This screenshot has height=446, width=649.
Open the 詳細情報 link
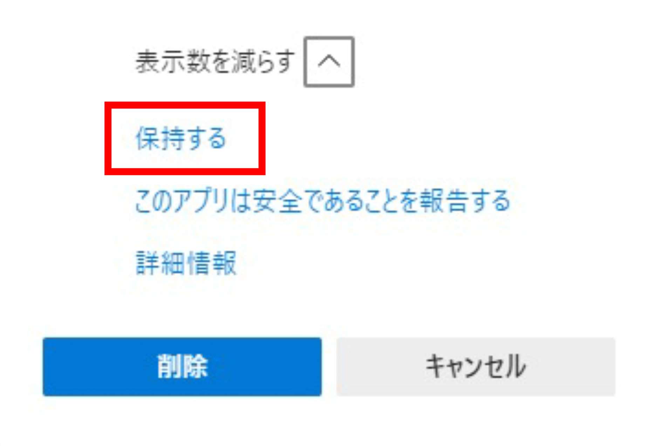coord(186,263)
